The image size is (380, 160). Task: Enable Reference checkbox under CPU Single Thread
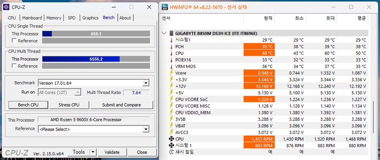(14, 40)
